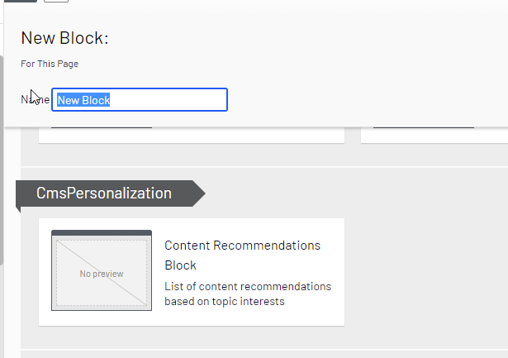The image size is (508, 358).
Task: Click the thumbnail underline in left partial card
Action: (102, 128)
